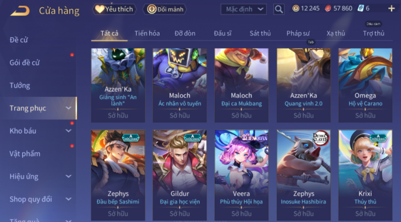
Task: Switch to the Sát thủ tab
Action: (x=260, y=33)
